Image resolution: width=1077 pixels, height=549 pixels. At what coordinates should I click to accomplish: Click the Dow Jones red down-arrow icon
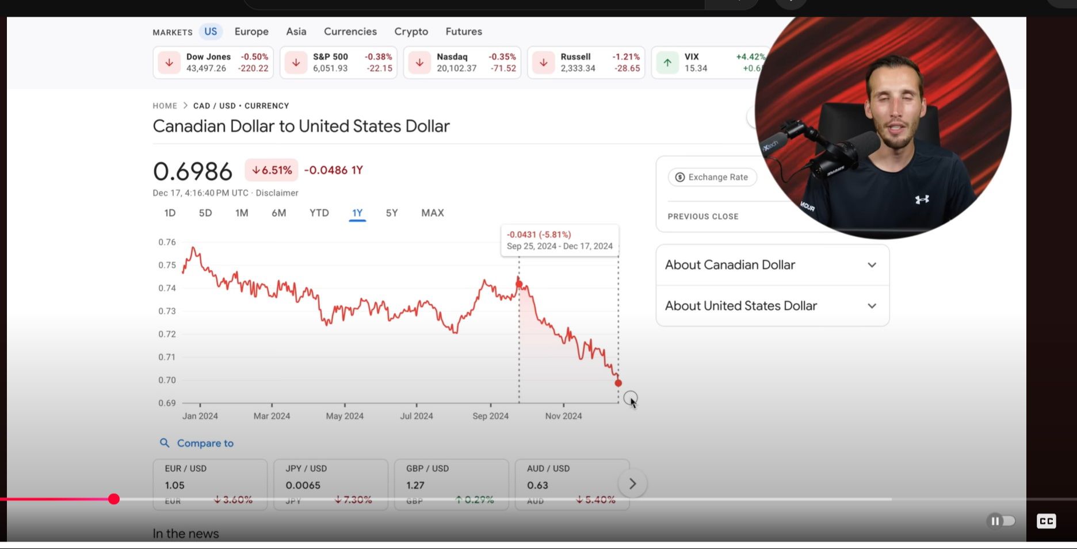coord(169,63)
